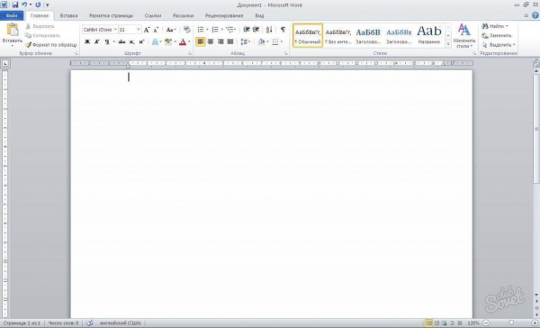
Task: Toggle justify text alignment
Action: [230, 41]
